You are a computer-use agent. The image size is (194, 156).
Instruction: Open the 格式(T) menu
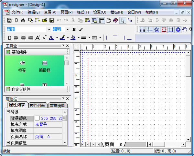pos(83,12)
